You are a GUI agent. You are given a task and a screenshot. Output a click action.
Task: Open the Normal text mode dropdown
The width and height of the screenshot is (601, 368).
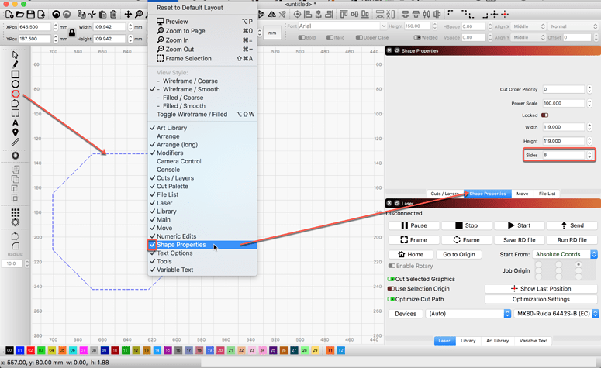pyautogui.click(x=573, y=26)
